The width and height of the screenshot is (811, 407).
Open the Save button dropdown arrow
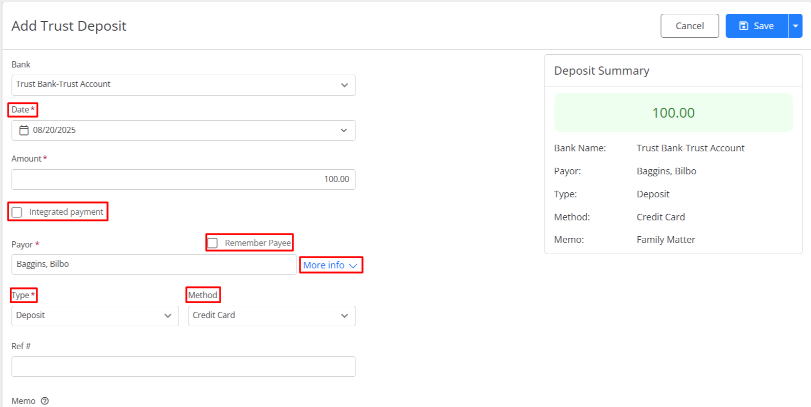click(796, 26)
